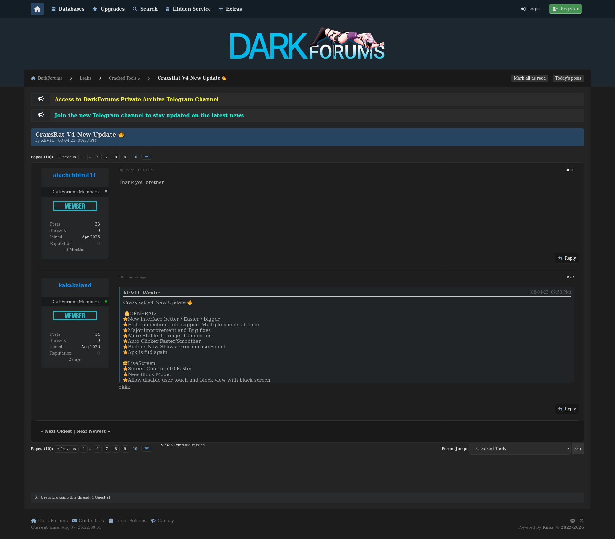Click the 'Thank you brother' post text
This screenshot has width=615, height=539.
click(x=141, y=182)
